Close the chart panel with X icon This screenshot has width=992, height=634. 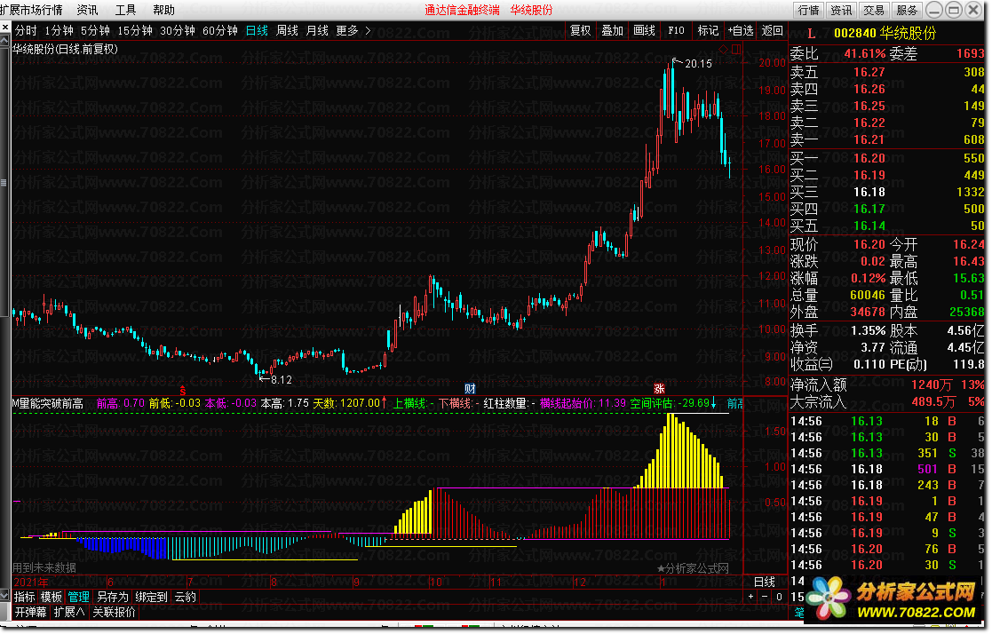5,28
